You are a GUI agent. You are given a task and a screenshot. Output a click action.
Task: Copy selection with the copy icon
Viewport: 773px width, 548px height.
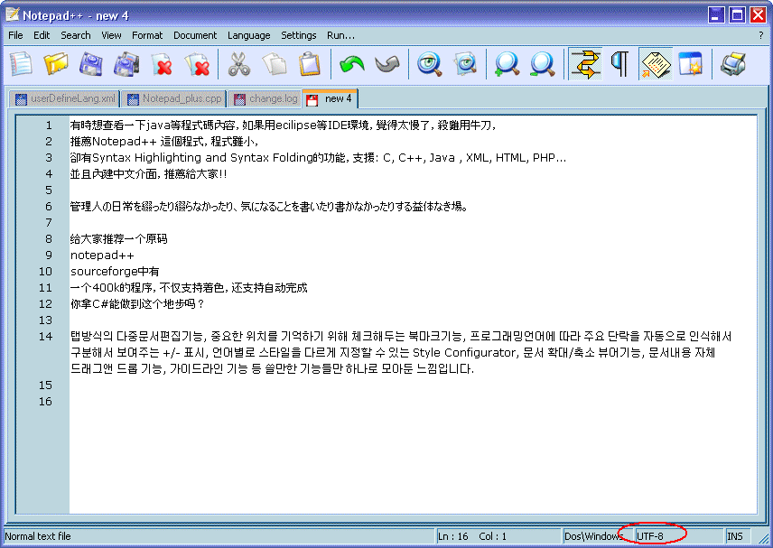pos(275,64)
